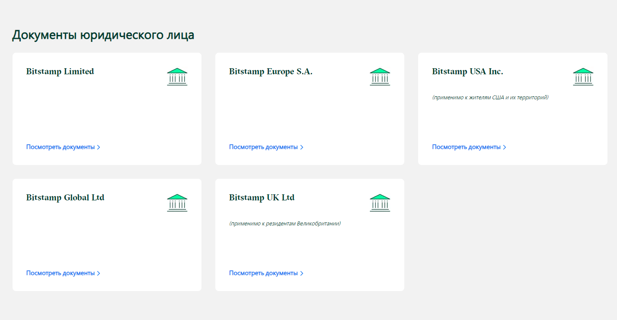Click the bank icon on Bitstamp UK Ltd card

[x=380, y=203]
